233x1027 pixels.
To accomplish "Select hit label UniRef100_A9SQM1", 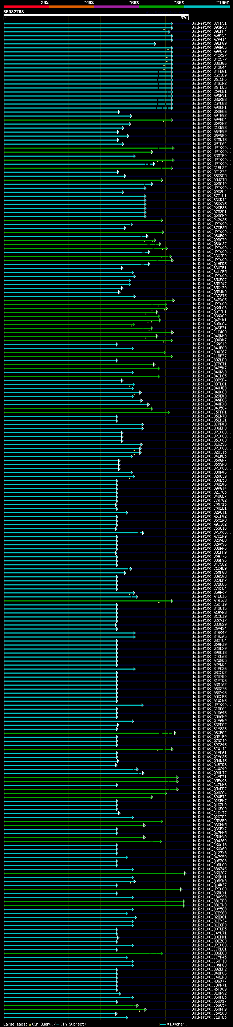I will pos(209,107).
